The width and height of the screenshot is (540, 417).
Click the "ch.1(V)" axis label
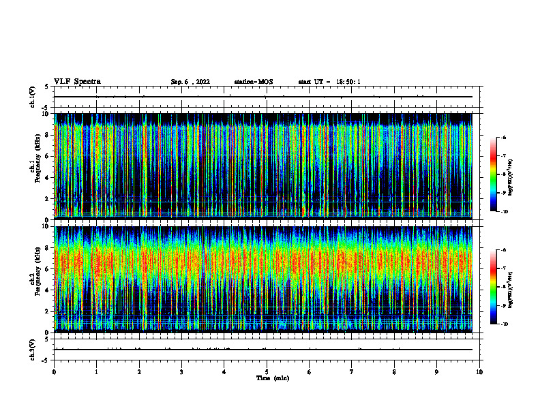tap(33, 97)
